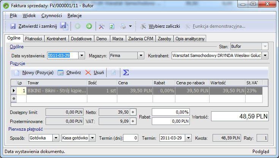Click the Cena column header
279x158 pixels.
pyautogui.click(x=135, y=83)
